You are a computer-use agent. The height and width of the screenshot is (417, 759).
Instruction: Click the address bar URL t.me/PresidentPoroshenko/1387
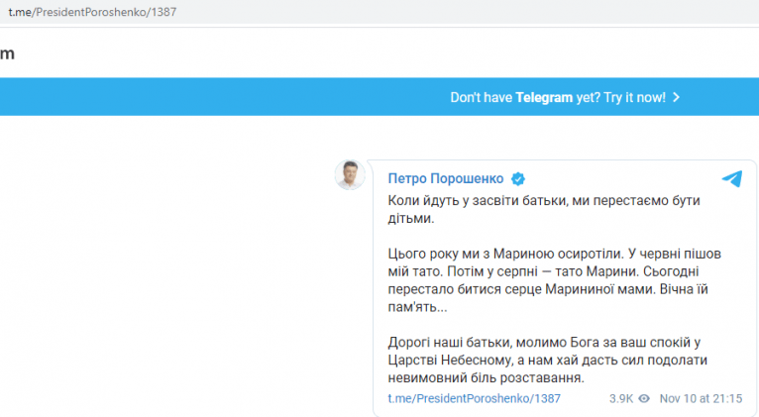click(92, 12)
